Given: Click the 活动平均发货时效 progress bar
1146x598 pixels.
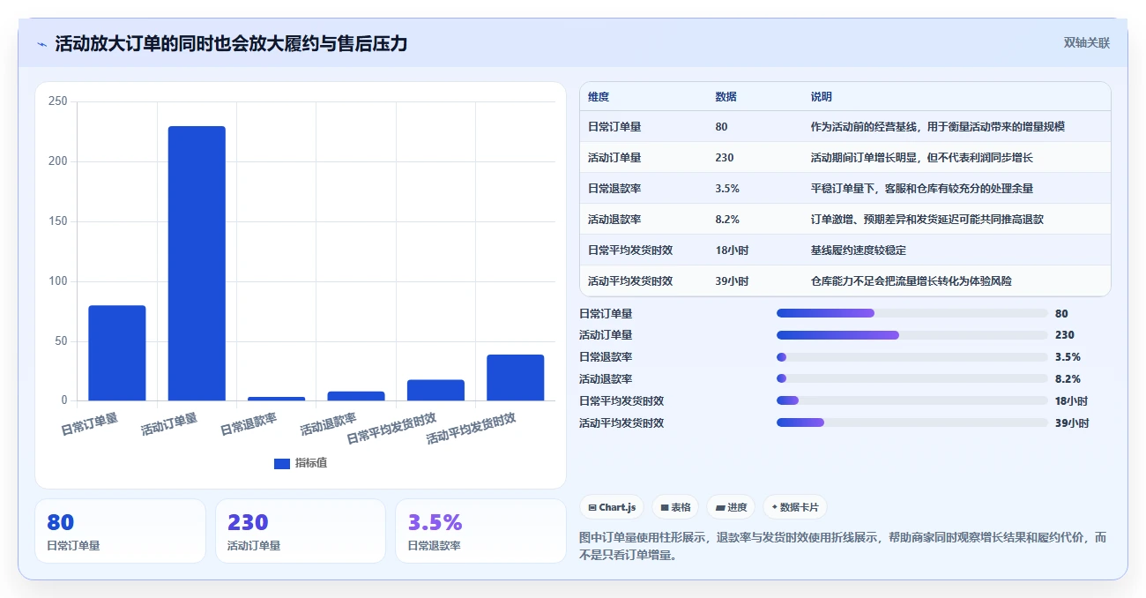Looking at the screenshot, I should tap(912, 422).
